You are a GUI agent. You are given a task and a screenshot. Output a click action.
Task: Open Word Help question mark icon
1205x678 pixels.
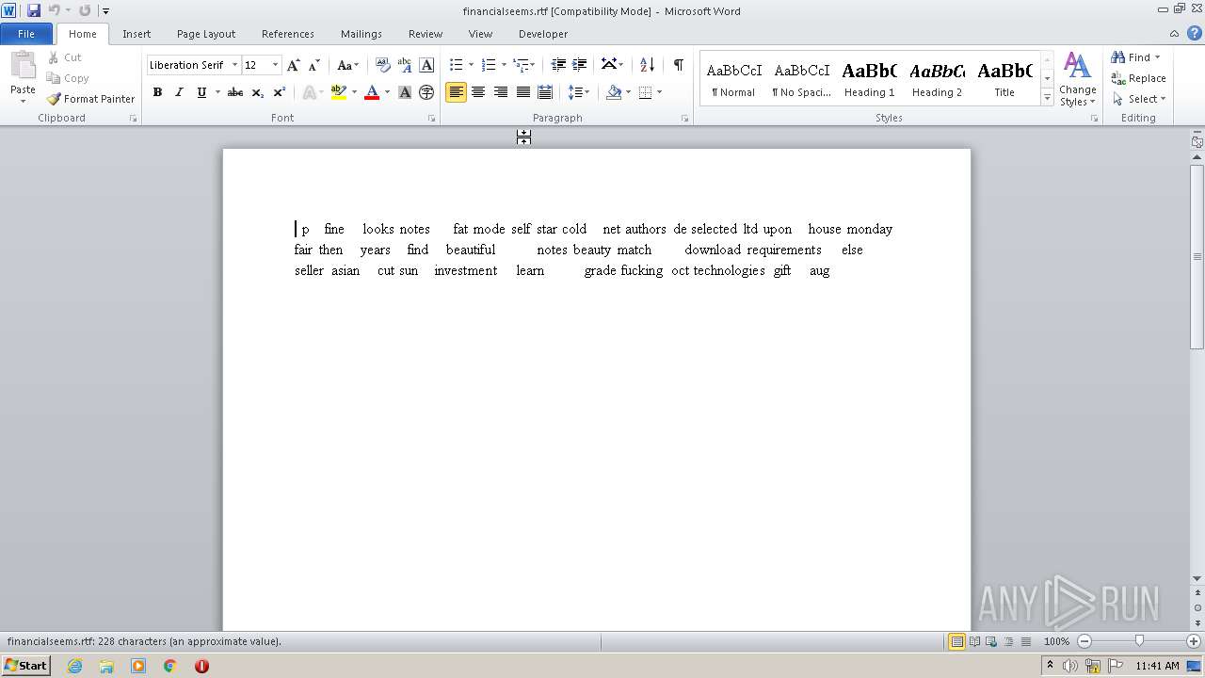pos(1195,33)
